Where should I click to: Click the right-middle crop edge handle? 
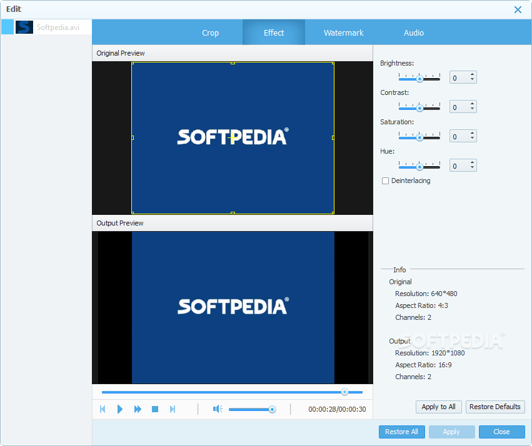pyautogui.click(x=333, y=137)
